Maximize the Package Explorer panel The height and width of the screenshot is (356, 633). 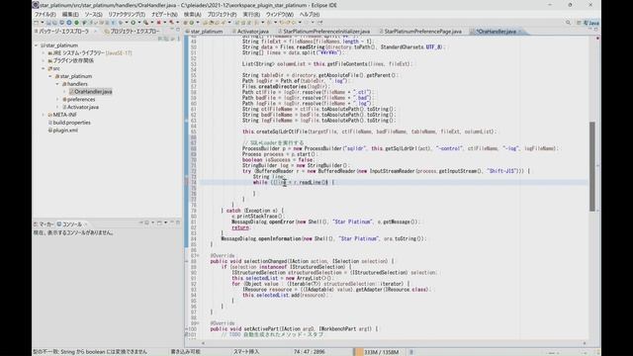(x=178, y=30)
